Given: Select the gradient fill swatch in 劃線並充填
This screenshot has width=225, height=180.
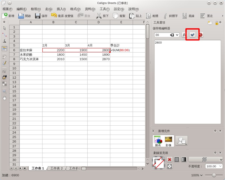Looking at the screenshot, I should pos(183,159).
